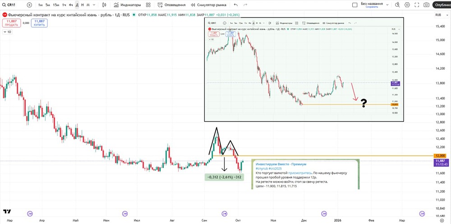Click the red symbol logo icon
The width and height of the screenshot is (451, 224).
tap(5, 15)
